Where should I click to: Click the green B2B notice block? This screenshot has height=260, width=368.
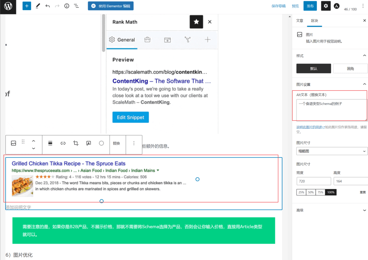click(144, 231)
